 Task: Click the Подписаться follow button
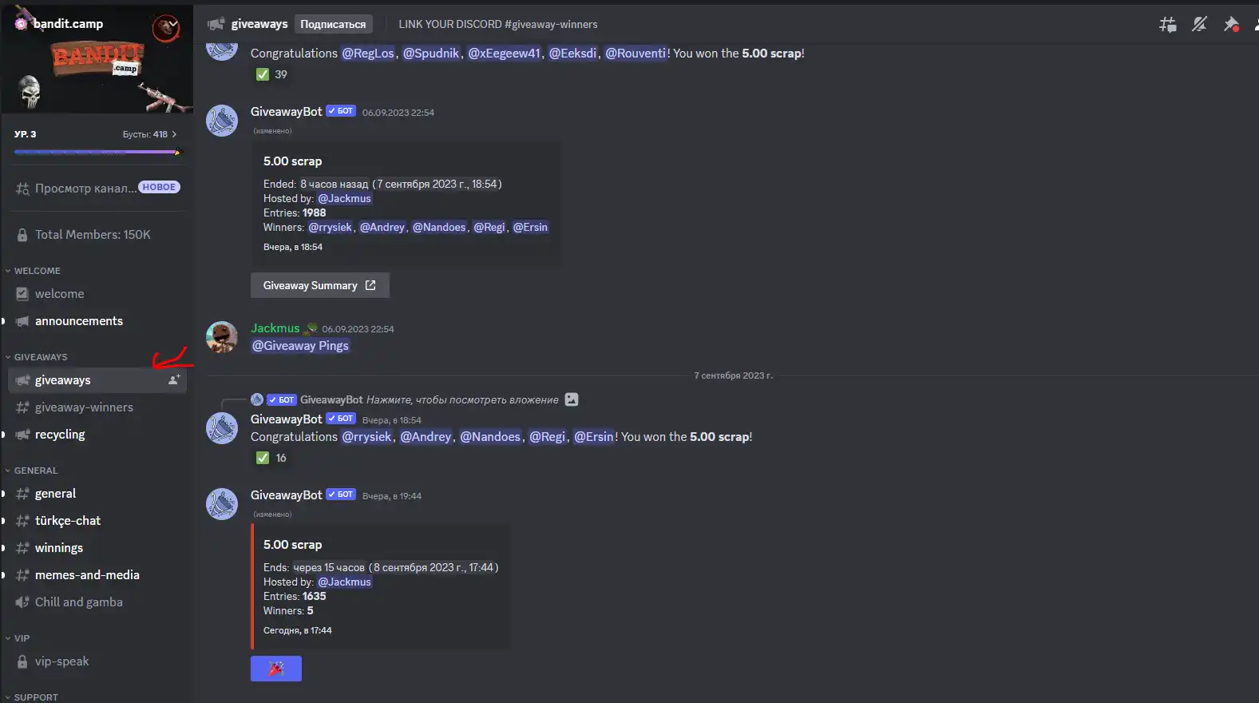click(333, 24)
